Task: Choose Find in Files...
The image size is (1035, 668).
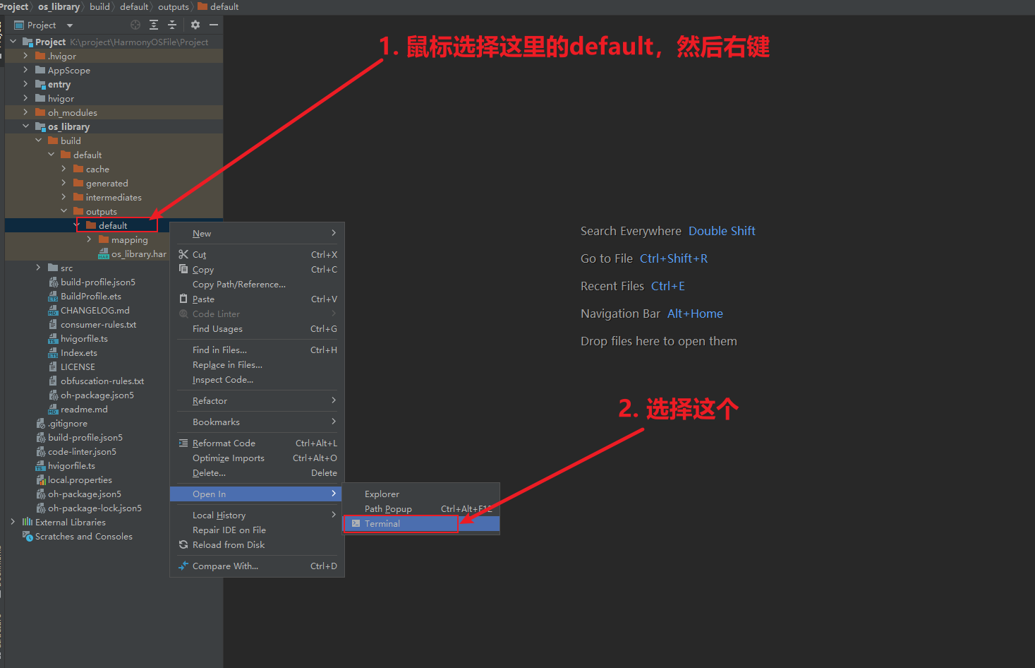Action: [257, 350]
